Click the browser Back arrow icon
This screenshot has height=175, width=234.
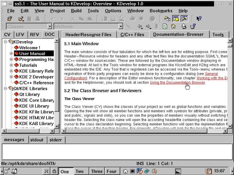(x=140, y=27)
